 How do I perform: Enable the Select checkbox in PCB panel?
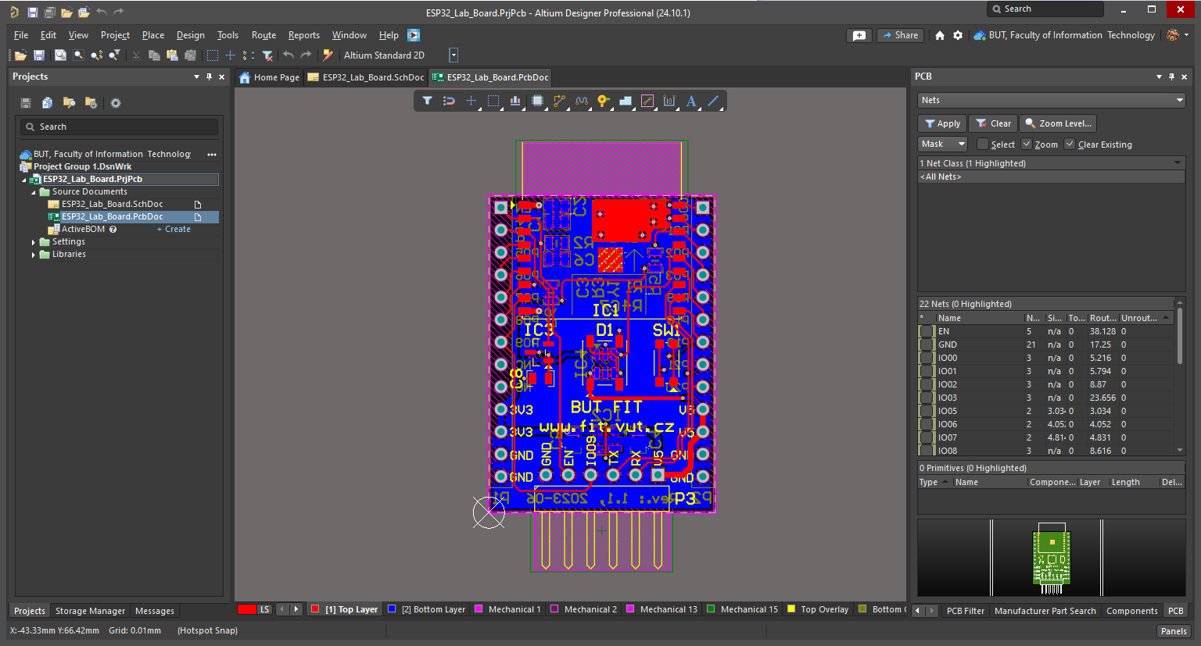[983, 145]
